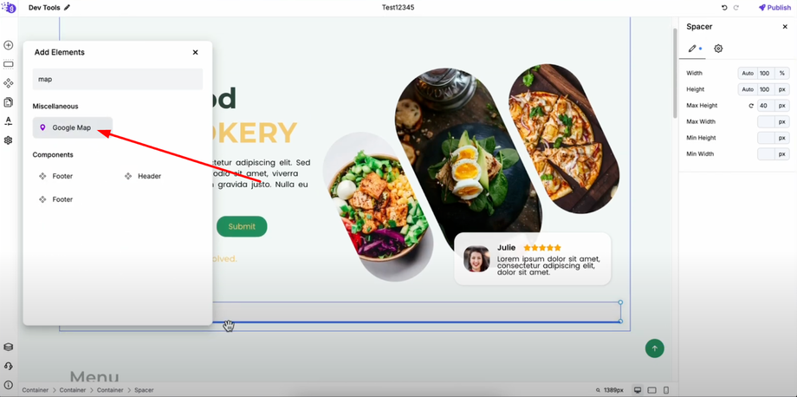Screen dimensions: 797x397
Task: Change the Width unit percent dropdown
Action: click(x=781, y=73)
